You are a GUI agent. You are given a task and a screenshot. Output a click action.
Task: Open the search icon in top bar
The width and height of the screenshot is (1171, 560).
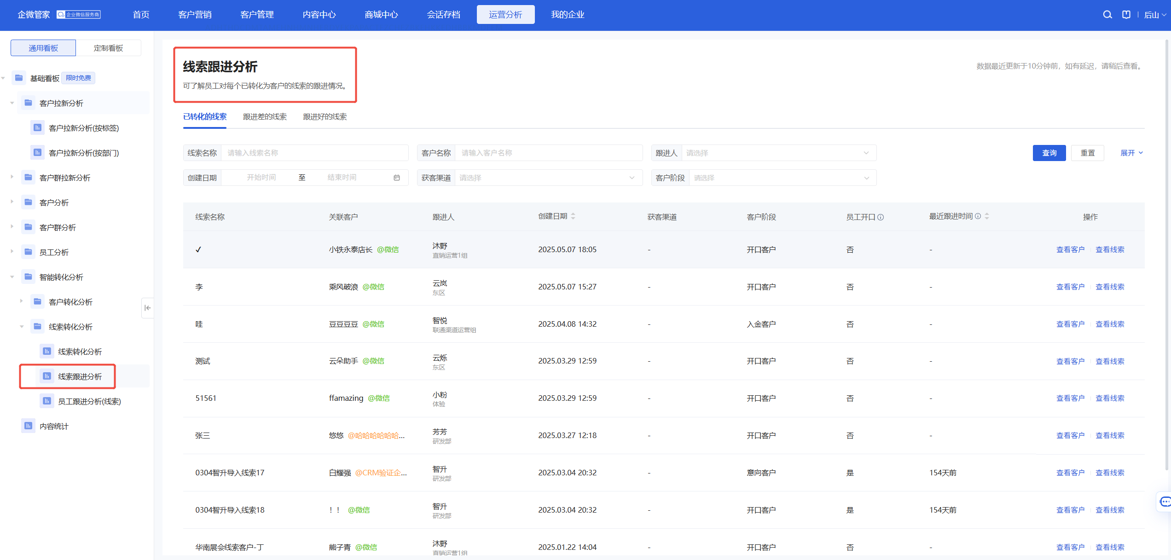click(x=1107, y=15)
